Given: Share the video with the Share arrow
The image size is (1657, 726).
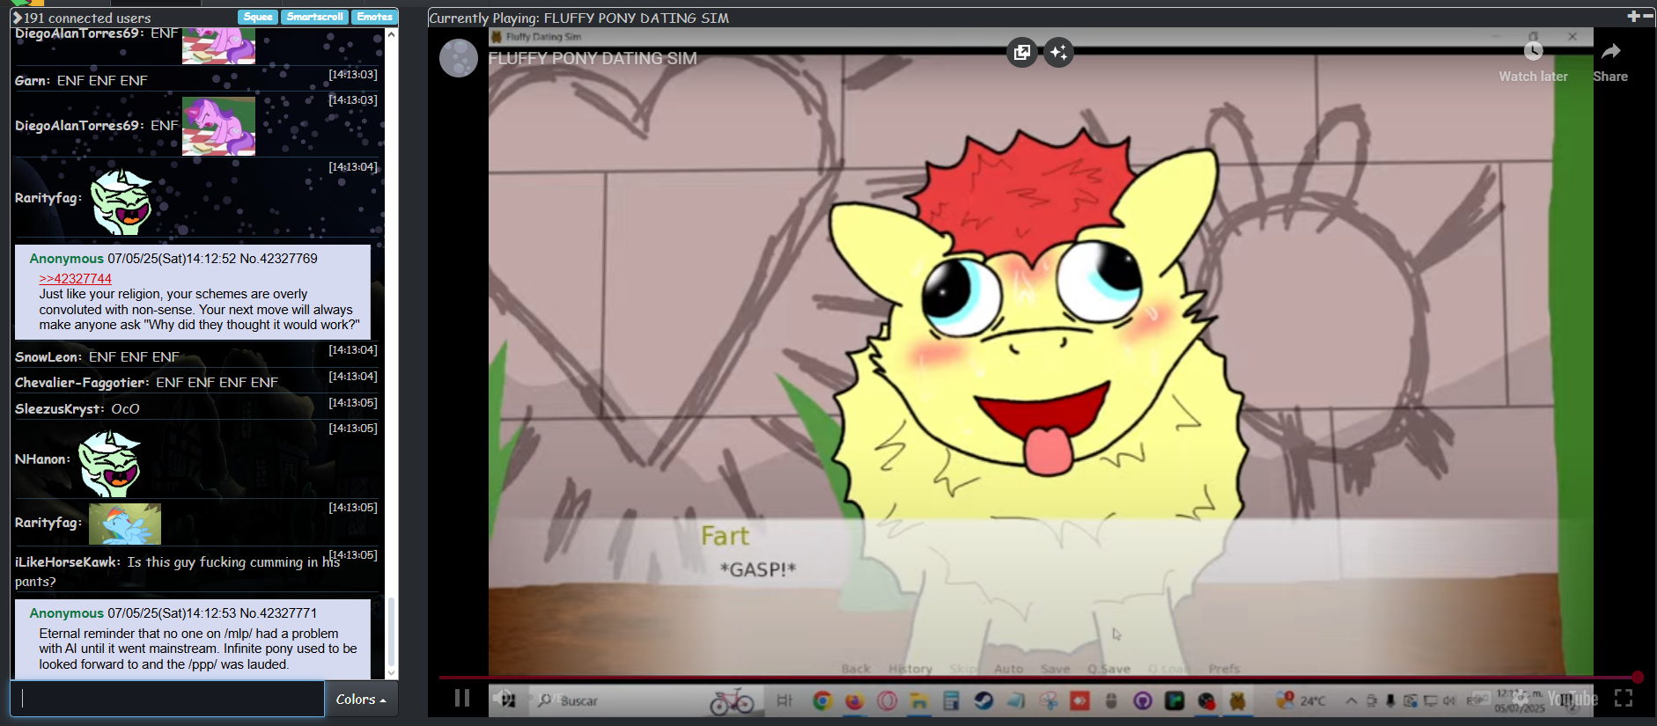Looking at the screenshot, I should (x=1610, y=62).
